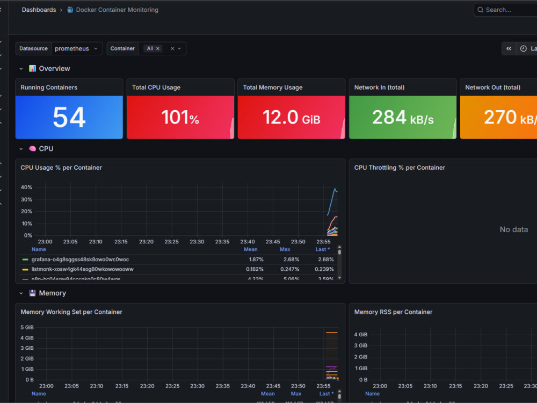Toggle listmonk-xosw4gk44sog80wkowowooww series
The height and width of the screenshot is (403, 537).
pos(83,269)
